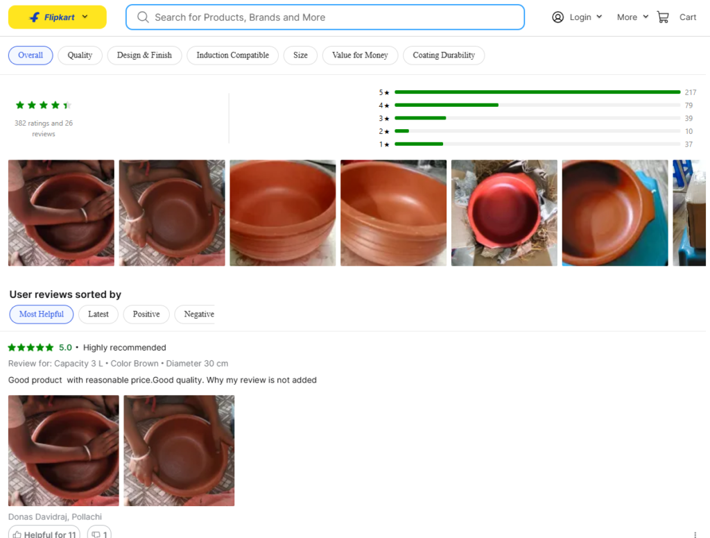Open the More dropdown menu
This screenshot has width=710, height=538.
pyautogui.click(x=632, y=17)
